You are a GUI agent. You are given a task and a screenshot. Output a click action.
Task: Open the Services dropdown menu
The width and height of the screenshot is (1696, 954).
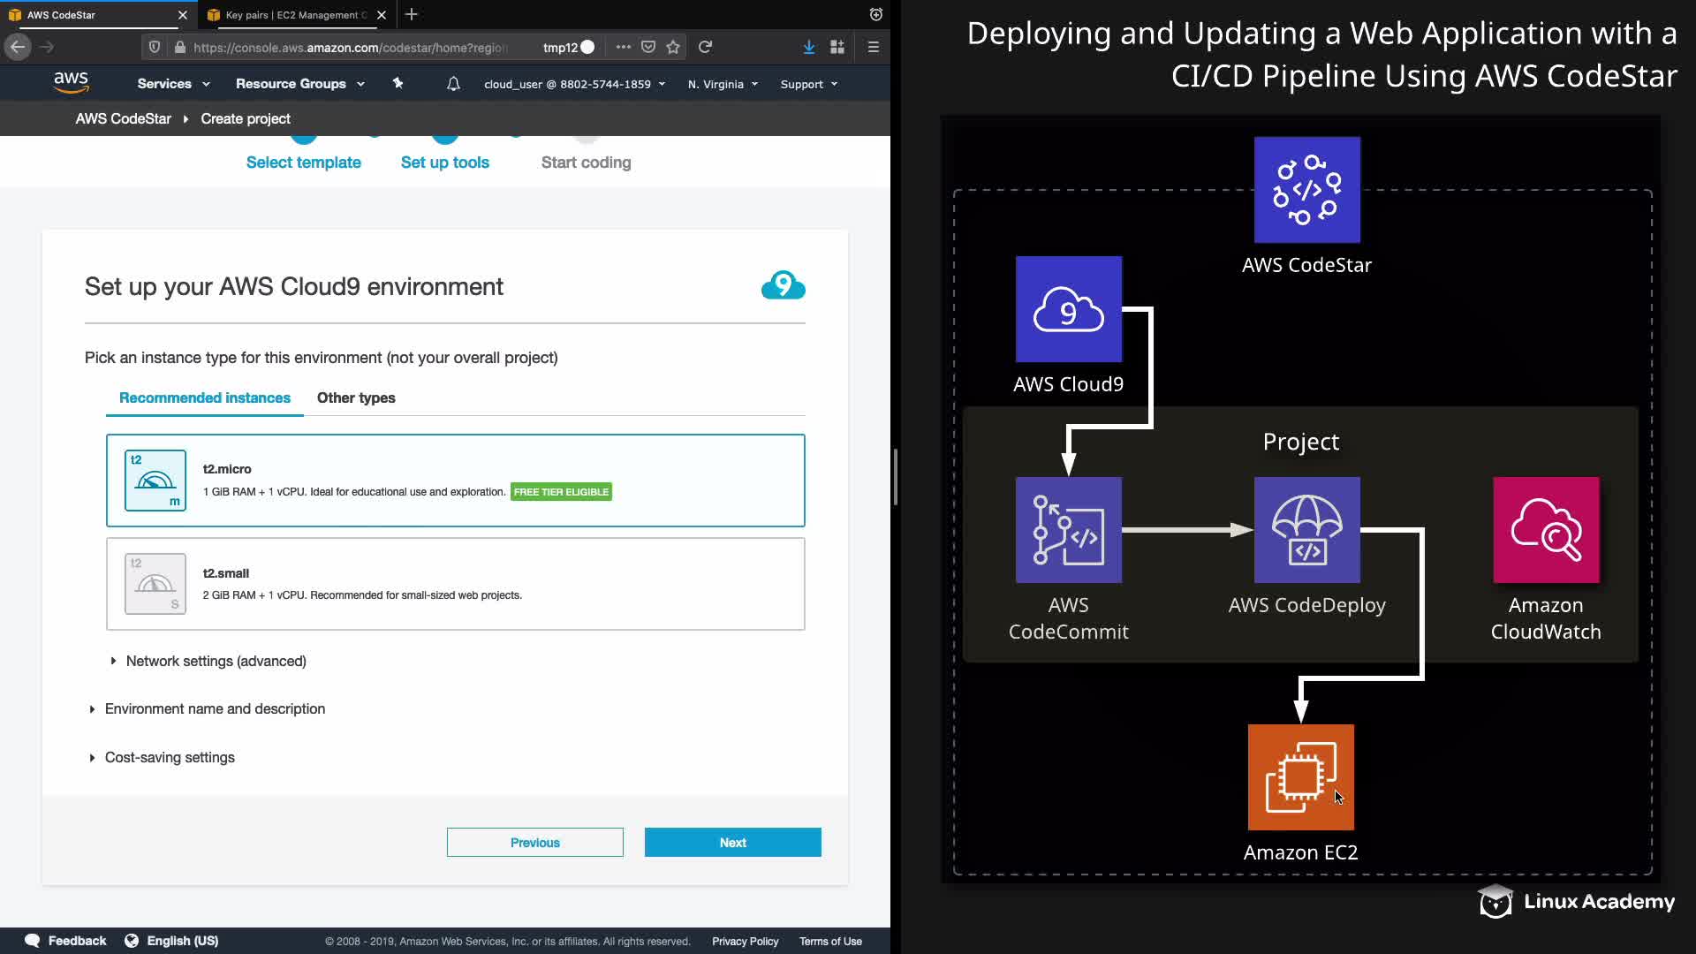point(173,84)
